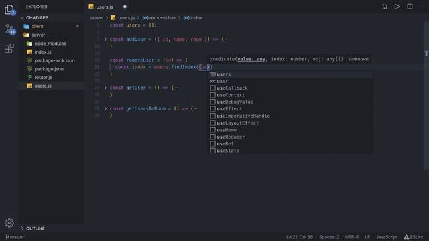429x241 pixels.
Task: Change file encoding via UTF-8
Action: pyautogui.click(x=351, y=237)
